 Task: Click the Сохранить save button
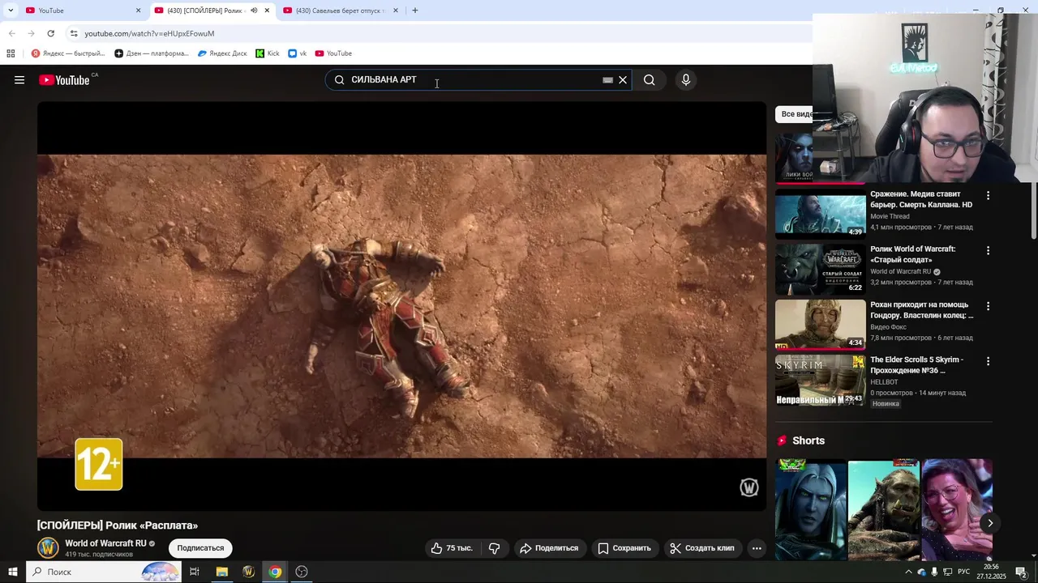(x=624, y=548)
